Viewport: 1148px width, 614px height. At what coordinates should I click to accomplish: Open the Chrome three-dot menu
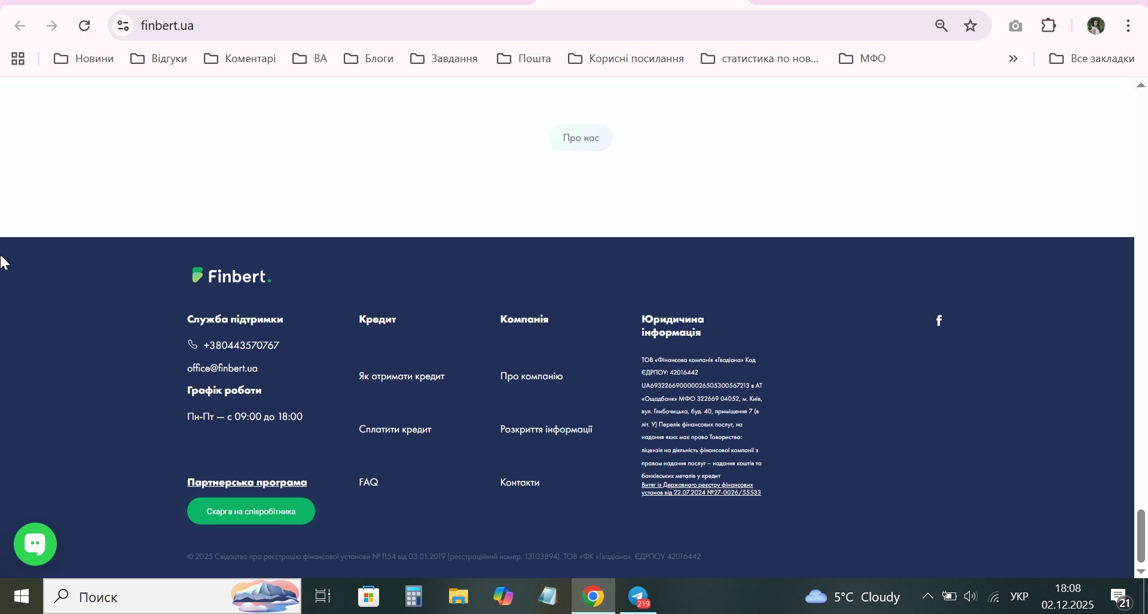(1128, 26)
